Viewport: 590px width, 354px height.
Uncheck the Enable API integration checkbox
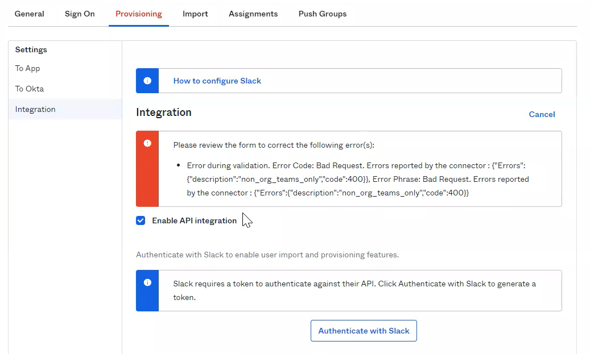pos(141,220)
